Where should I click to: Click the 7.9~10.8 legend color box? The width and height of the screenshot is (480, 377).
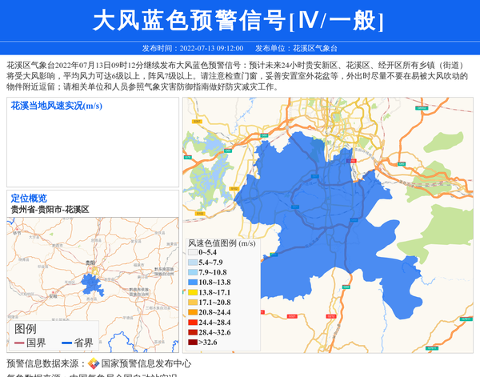pyautogui.click(x=193, y=273)
